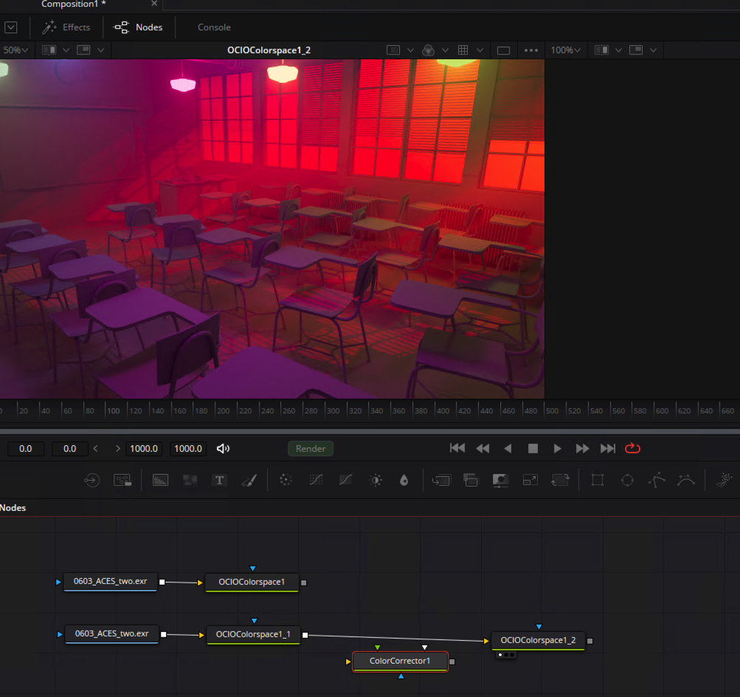Add a Merge node from the toolbar

tap(441, 480)
